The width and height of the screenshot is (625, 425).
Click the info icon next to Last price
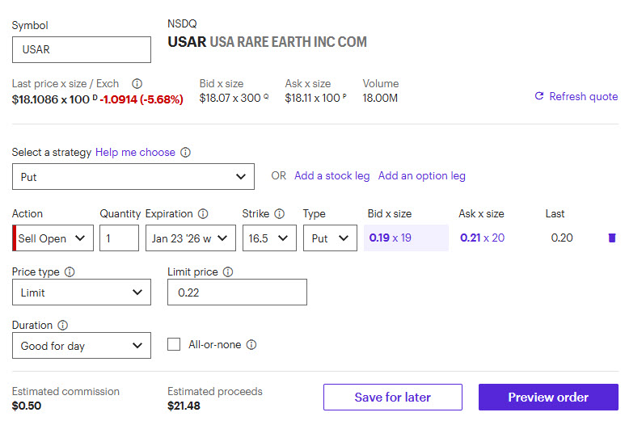(137, 83)
